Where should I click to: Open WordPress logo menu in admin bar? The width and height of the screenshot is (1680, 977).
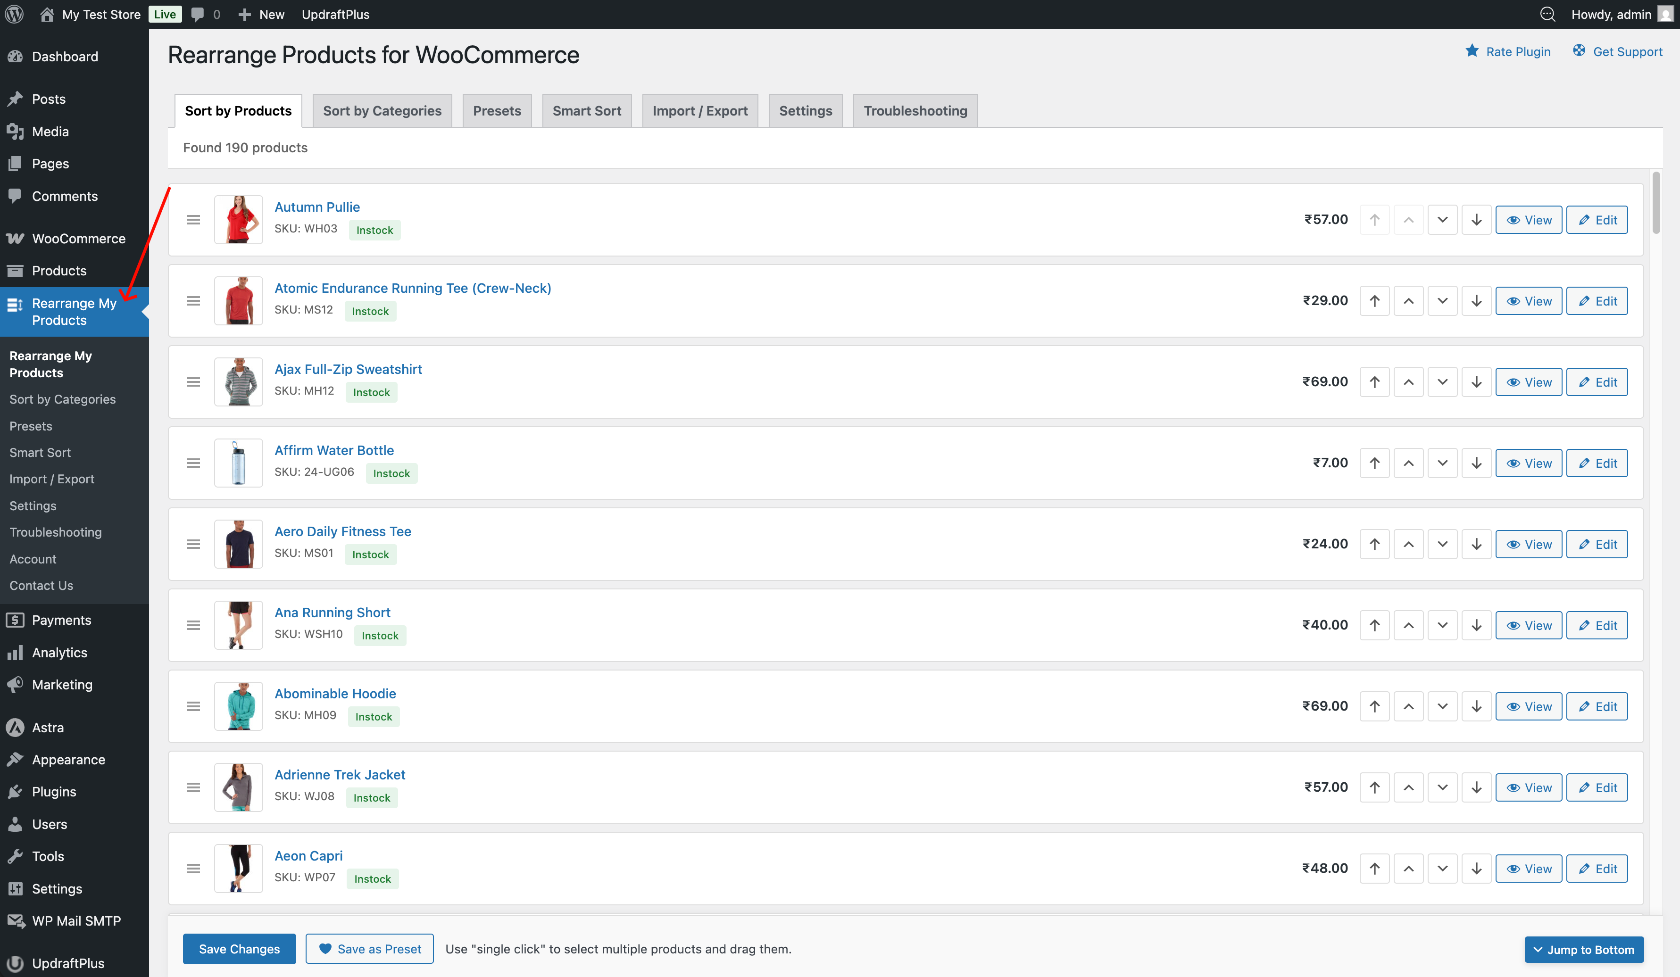tap(15, 14)
